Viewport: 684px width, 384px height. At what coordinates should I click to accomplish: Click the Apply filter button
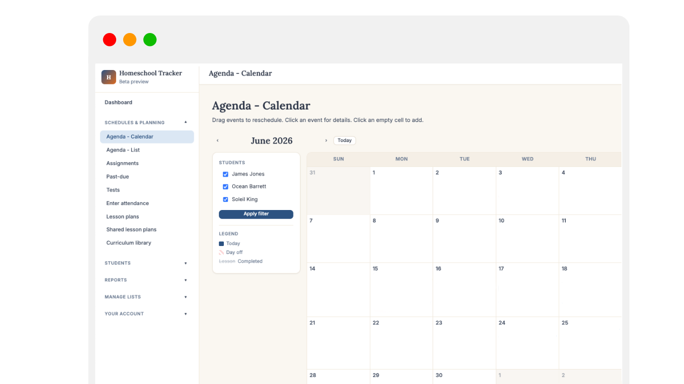[x=256, y=214]
